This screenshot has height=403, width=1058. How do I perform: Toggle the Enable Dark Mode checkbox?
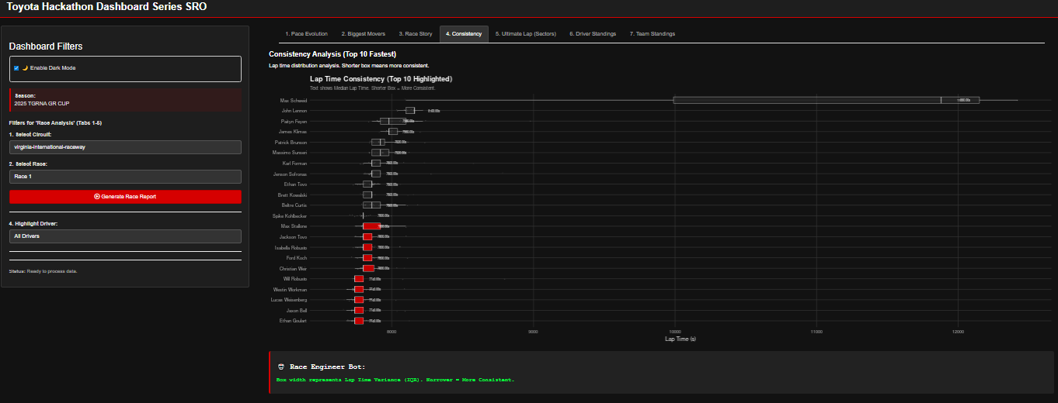pyautogui.click(x=16, y=68)
